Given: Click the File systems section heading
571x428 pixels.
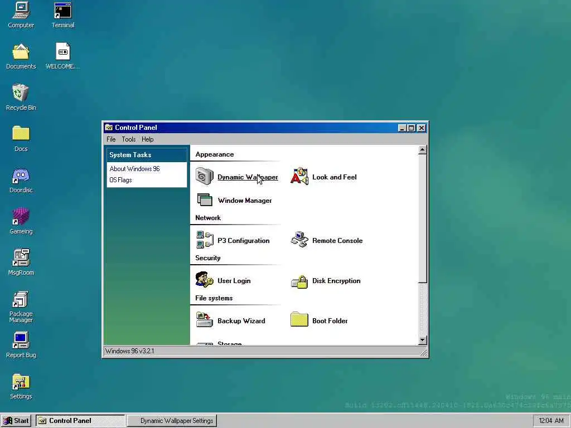Looking at the screenshot, I should pyautogui.click(x=214, y=298).
